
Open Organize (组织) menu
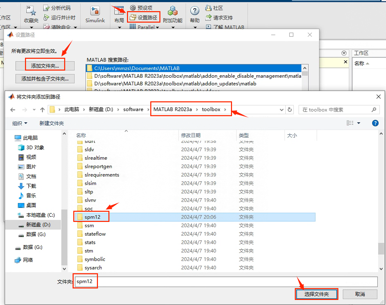(20, 123)
